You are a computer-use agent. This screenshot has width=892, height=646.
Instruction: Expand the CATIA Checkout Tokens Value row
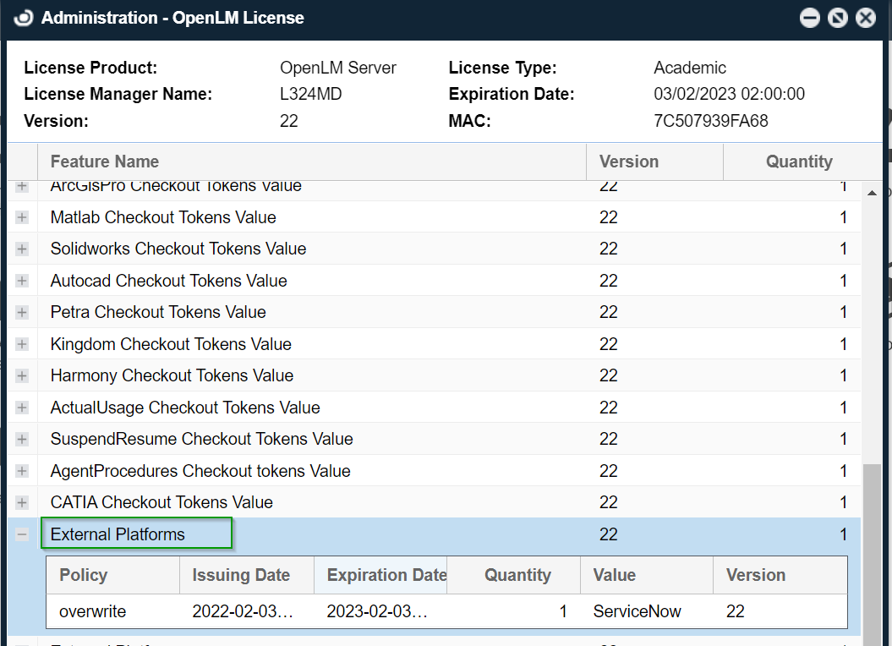click(22, 502)
